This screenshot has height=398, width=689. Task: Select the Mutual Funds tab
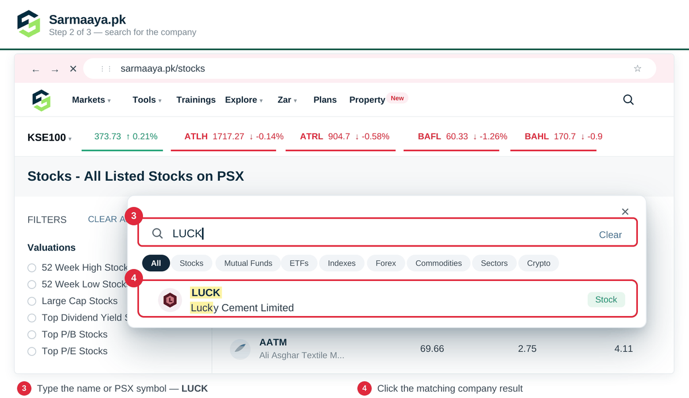tap(248, 263)
